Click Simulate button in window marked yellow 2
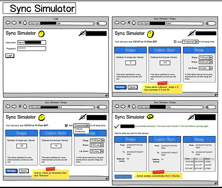This screenshot has height=188, width=222. pos(120,87)
